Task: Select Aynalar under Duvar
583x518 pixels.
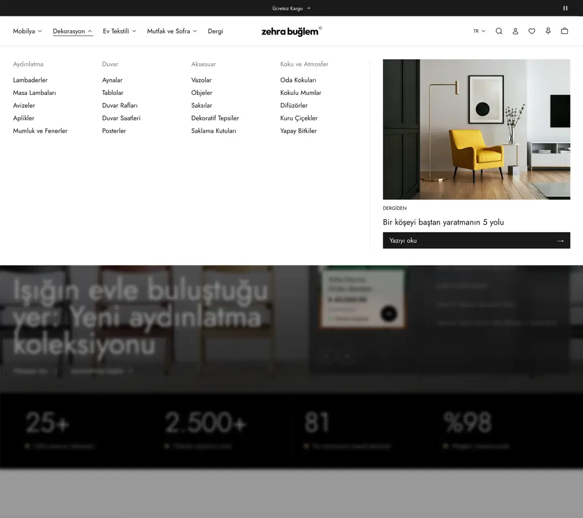Action: pyautogui.click(x=112, y=80)
